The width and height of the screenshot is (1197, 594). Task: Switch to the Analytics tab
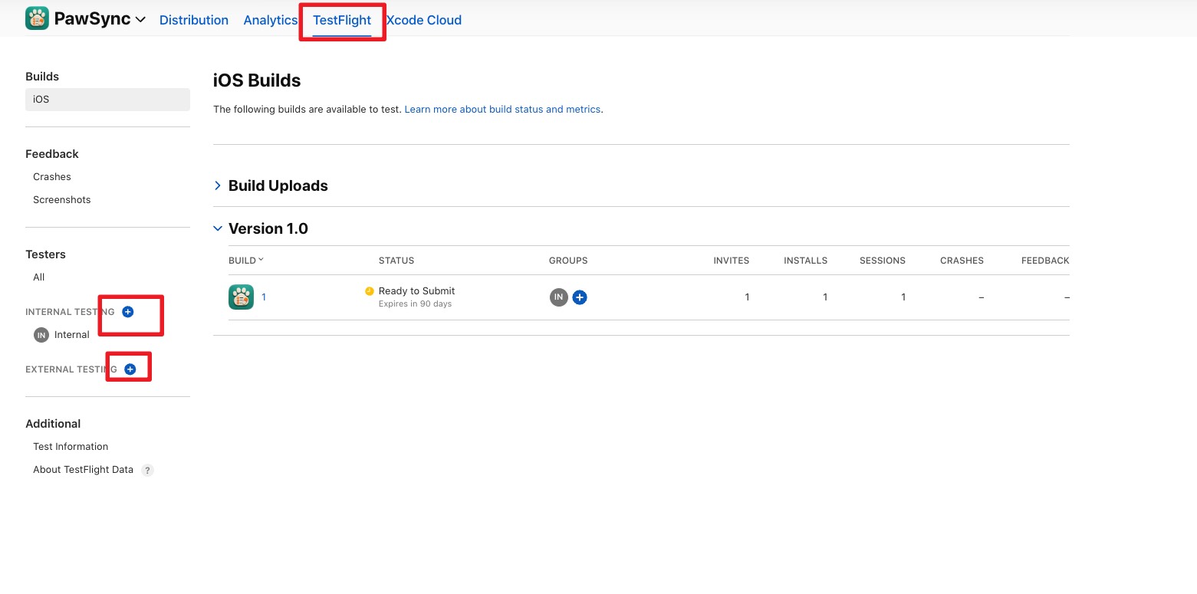(270, 20)
